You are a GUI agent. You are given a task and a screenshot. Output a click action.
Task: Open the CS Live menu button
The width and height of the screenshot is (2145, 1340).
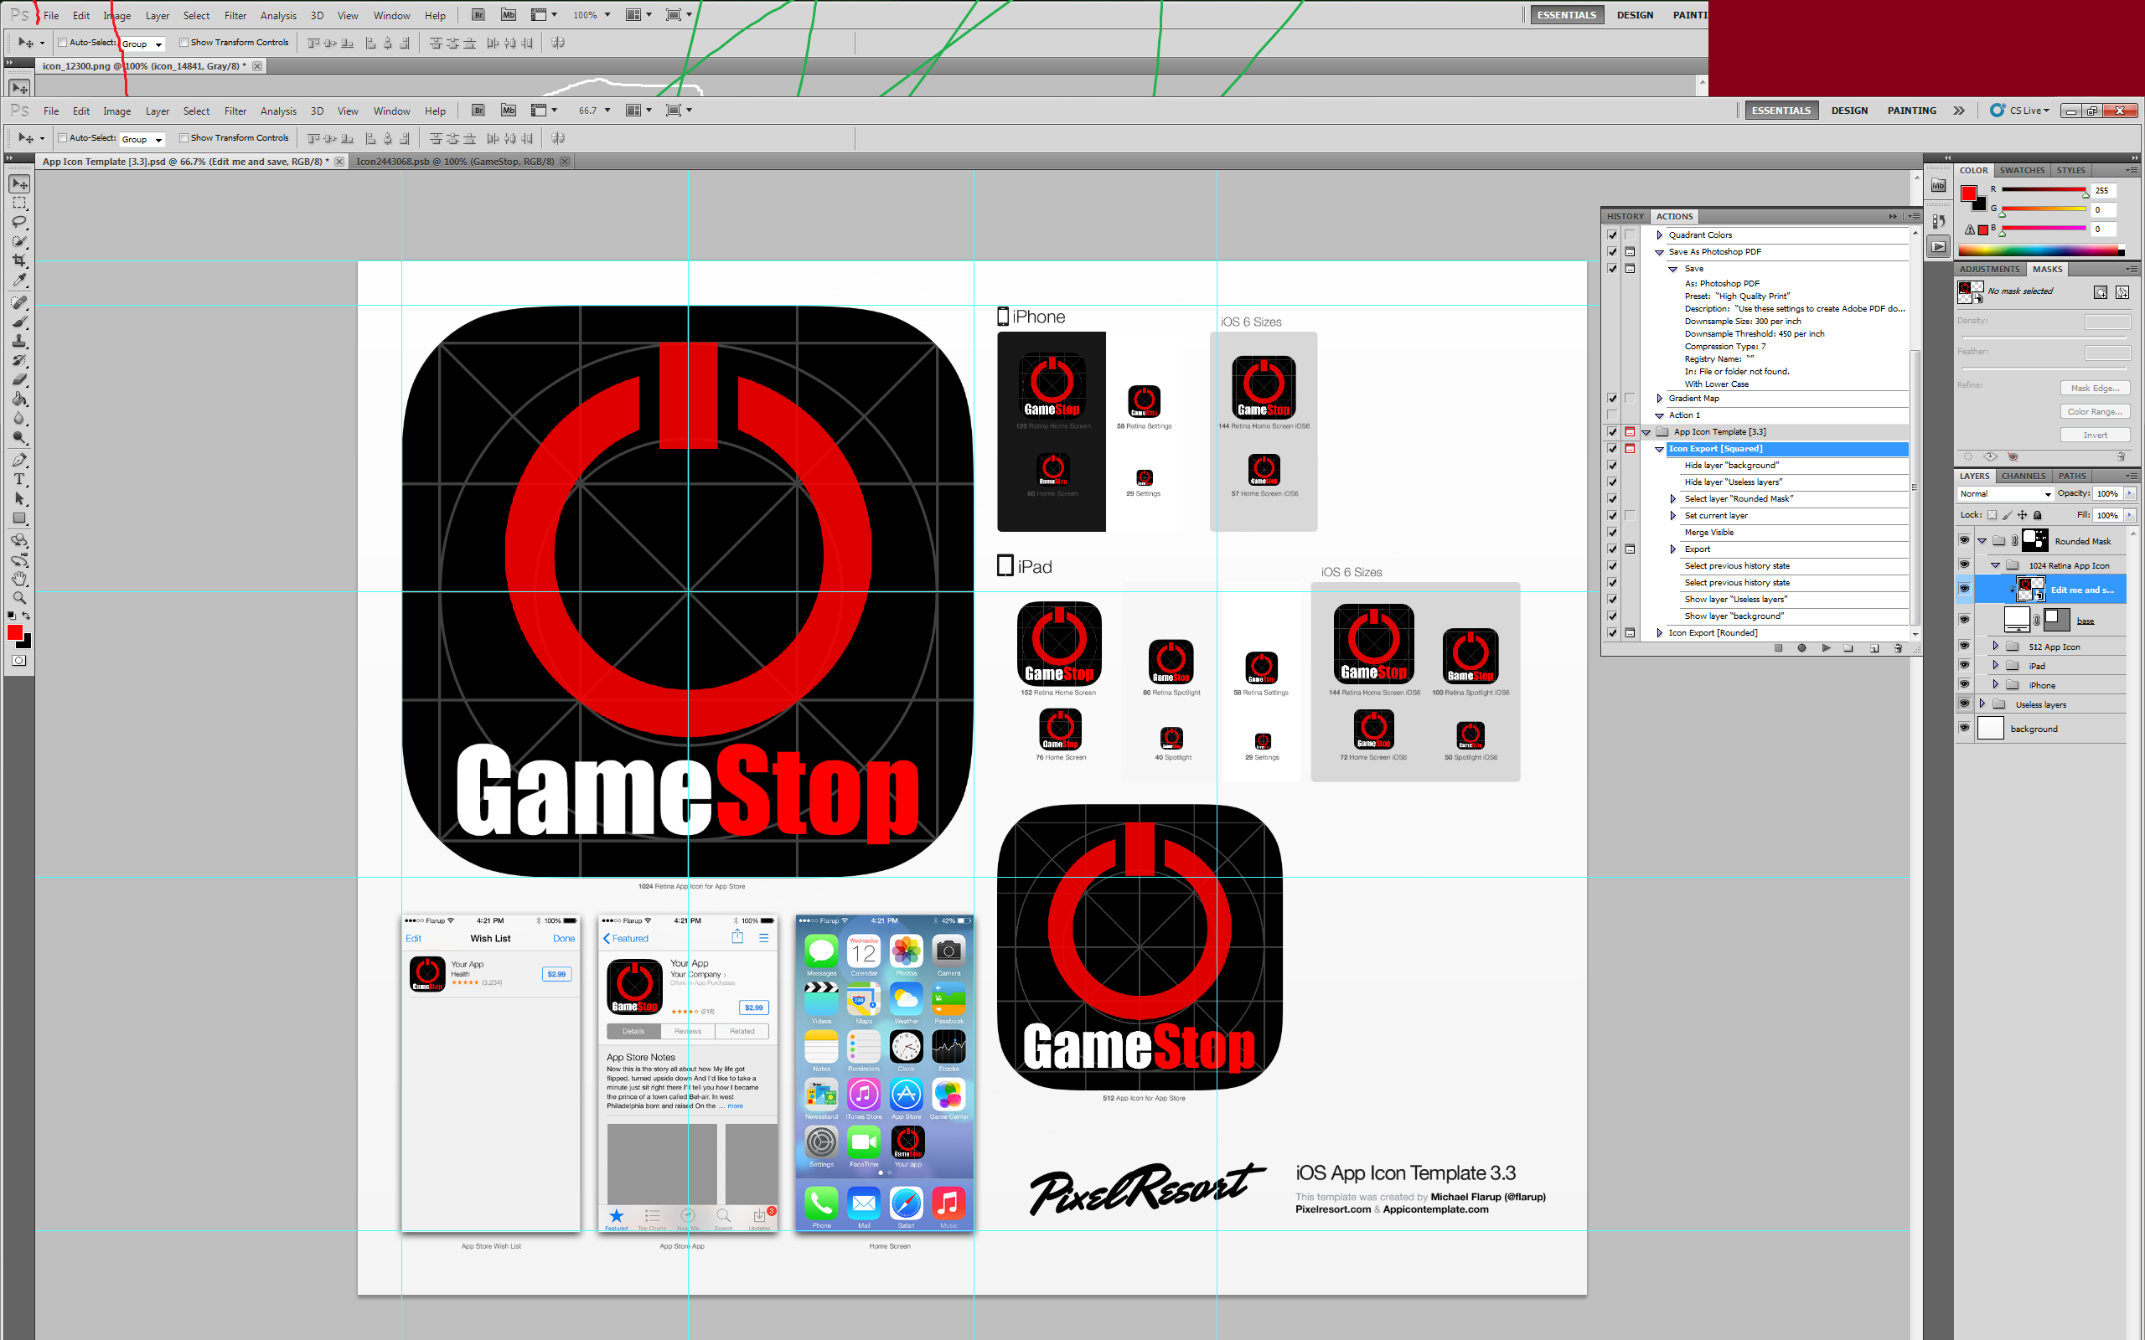[2021, 110]
